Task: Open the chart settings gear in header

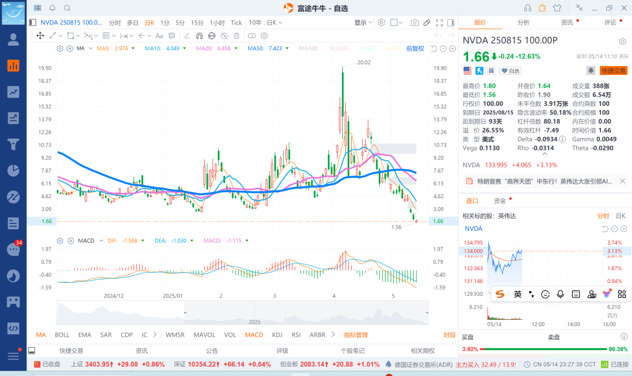Action: pos(382,23)
